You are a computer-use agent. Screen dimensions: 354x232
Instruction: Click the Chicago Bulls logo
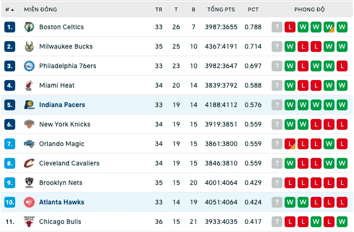point(29,222)
